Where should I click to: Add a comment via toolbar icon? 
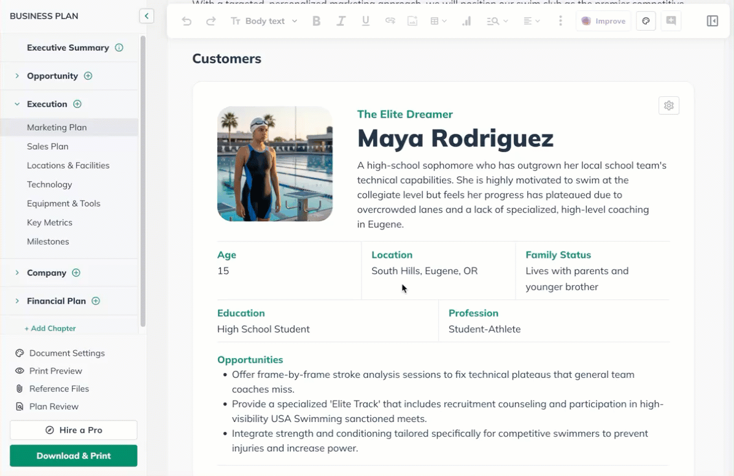(671, 21)
